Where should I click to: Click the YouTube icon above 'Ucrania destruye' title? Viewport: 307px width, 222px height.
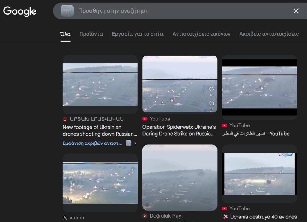[225, 209]
